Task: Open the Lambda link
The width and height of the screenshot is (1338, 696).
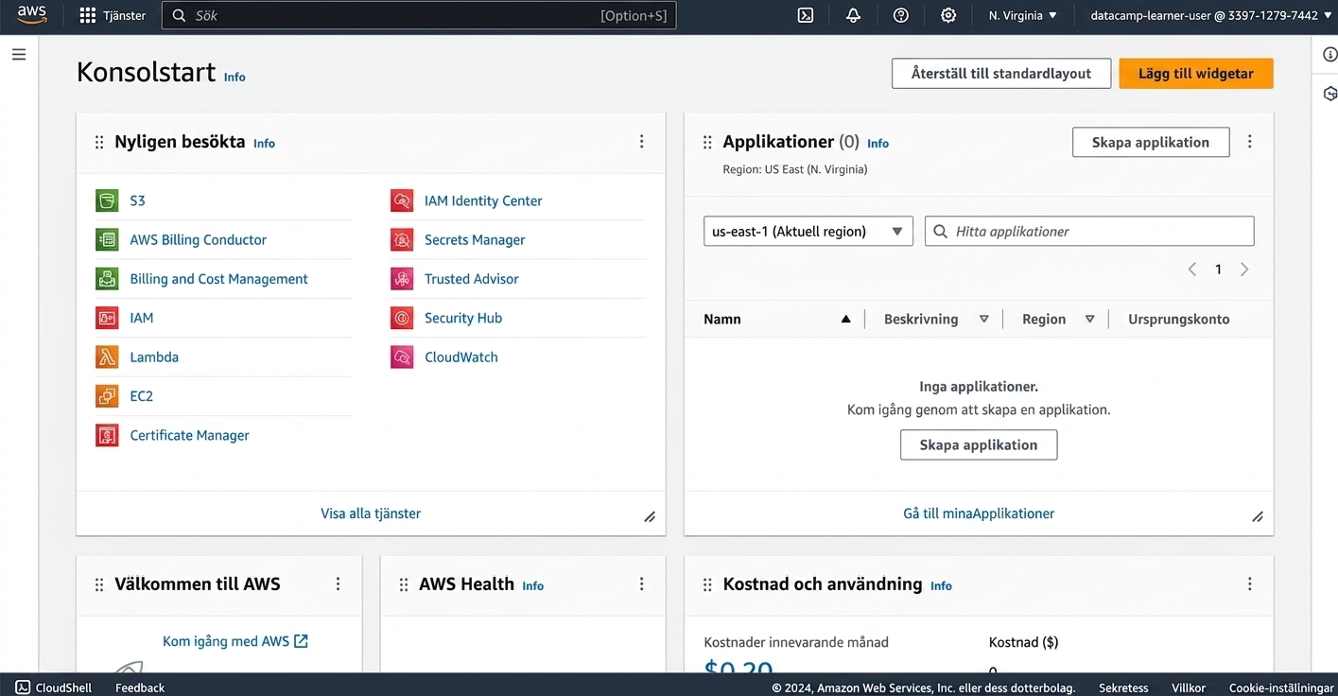Action: [x=154, y=357]
